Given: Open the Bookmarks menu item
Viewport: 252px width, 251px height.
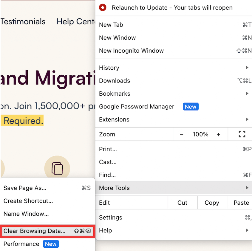Looking at the screenshot, I should pos(174,94).
